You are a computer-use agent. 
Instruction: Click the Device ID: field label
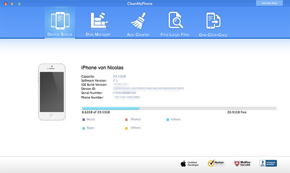point(89,89)
